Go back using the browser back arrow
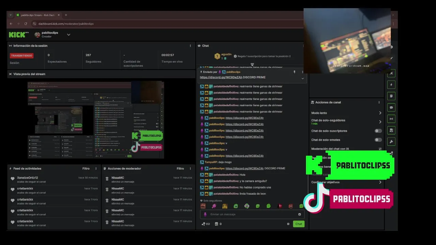Image resolution: width=436 pixels, height=245 pixels. click(11, 24)
